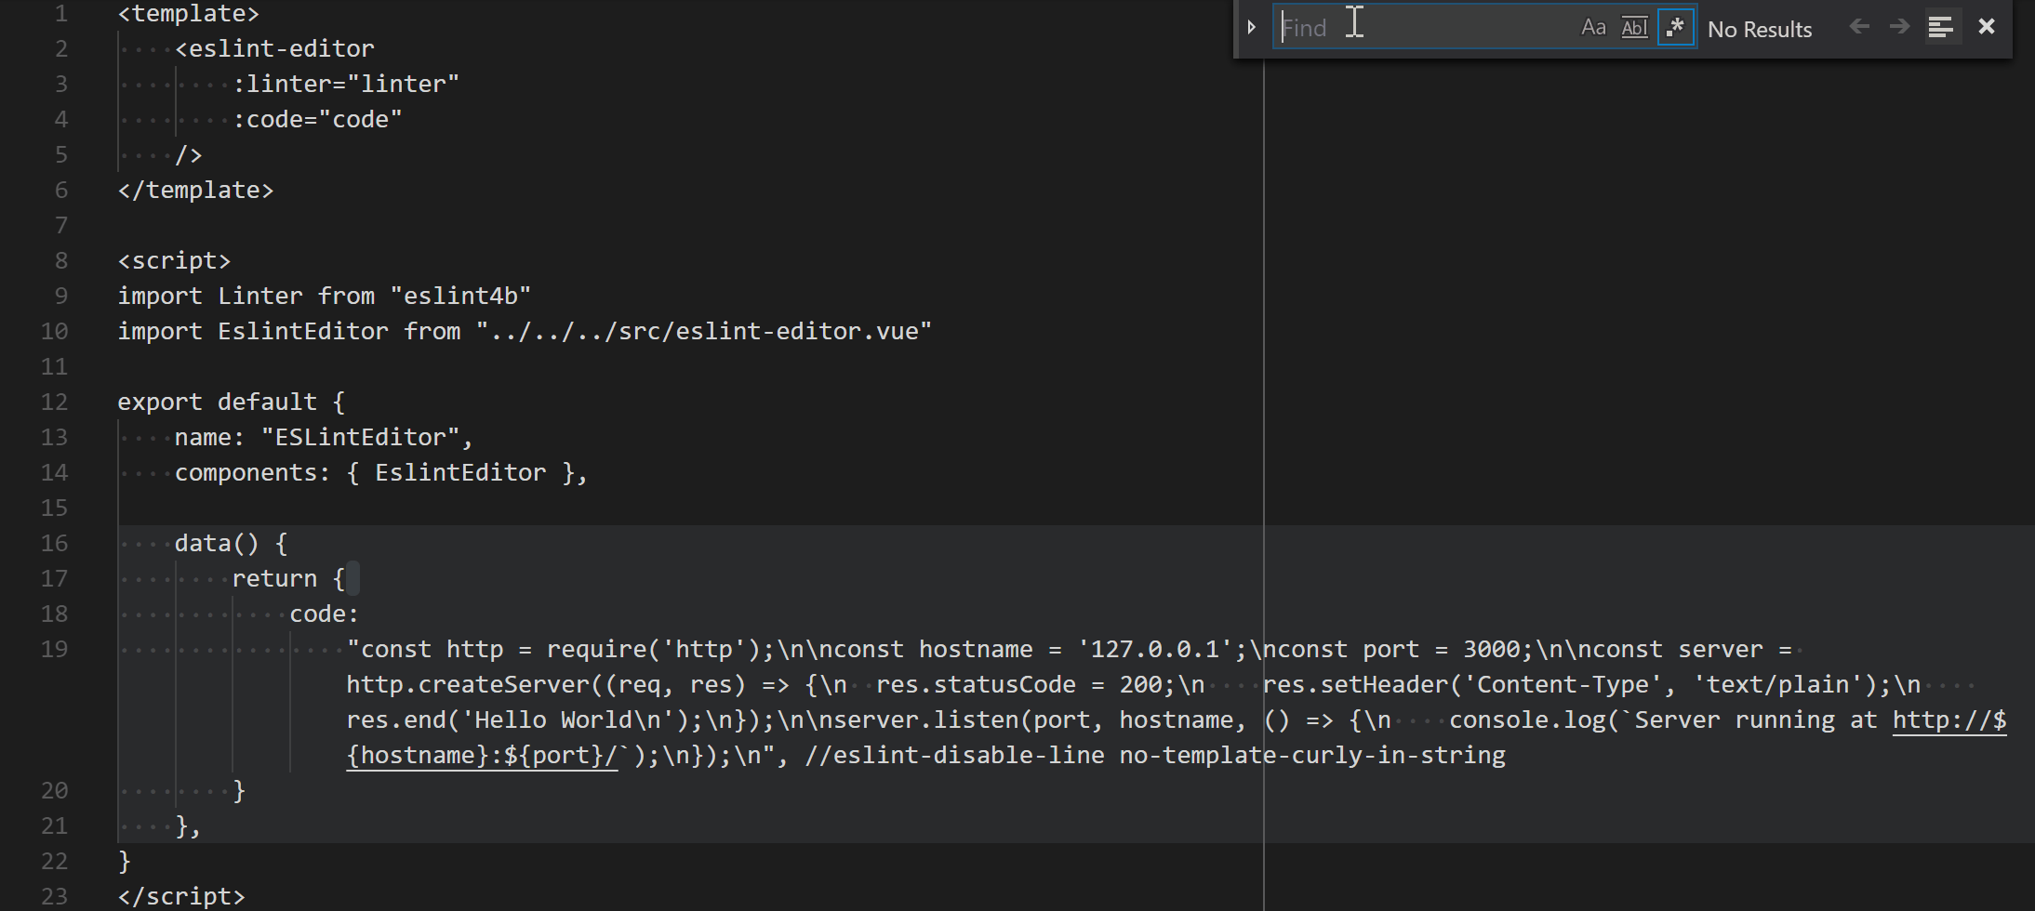2035x911 pixels.
Task: Expand the Find widget to show Replace
Action: click(x=1251, y=26)
